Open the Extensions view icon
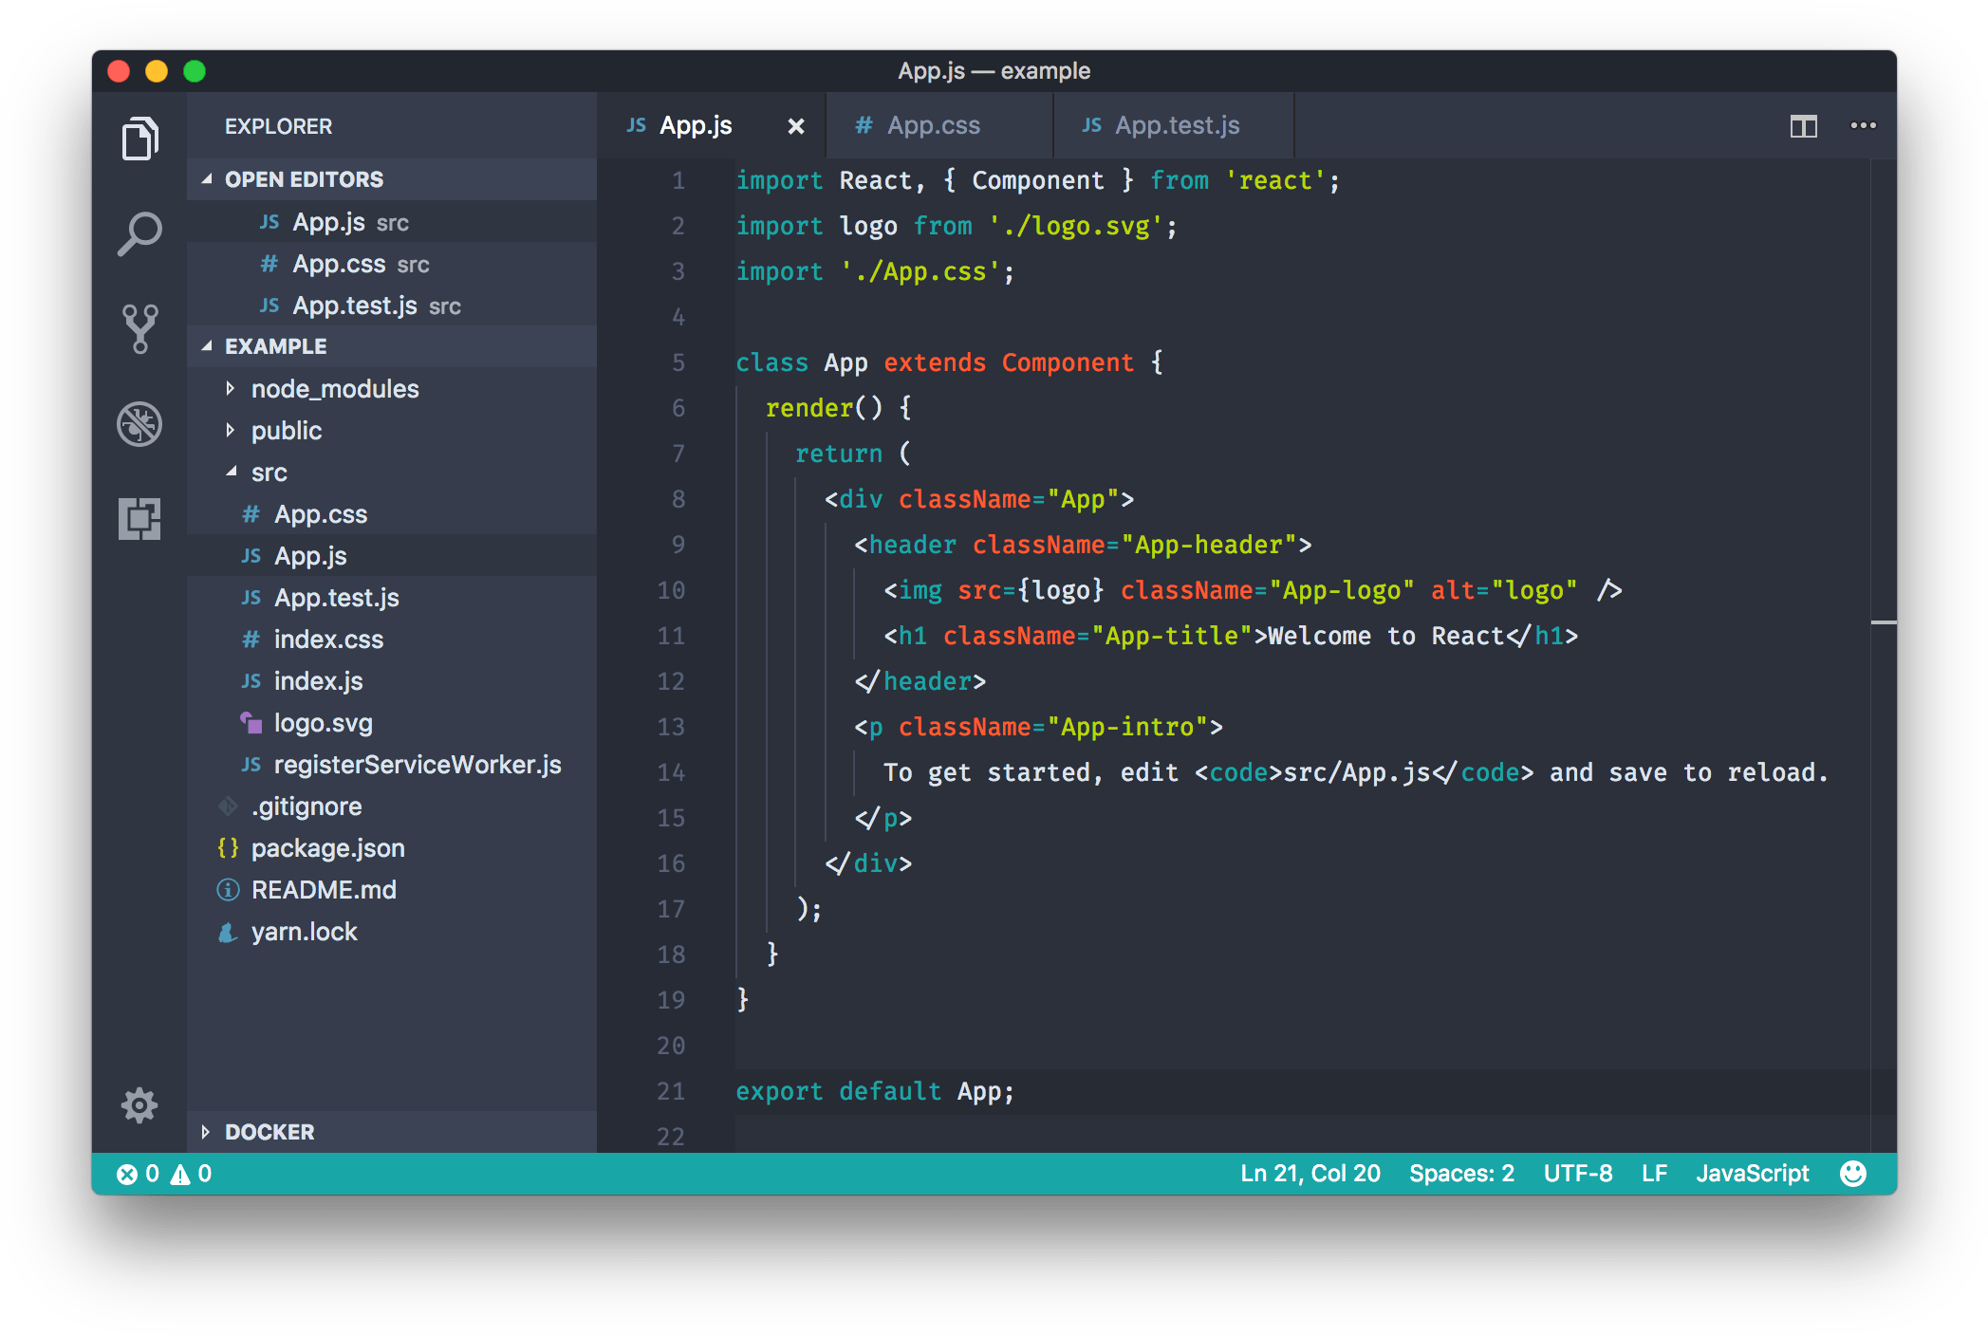Screen dimensions: 1988x1335 click(139, 519)
